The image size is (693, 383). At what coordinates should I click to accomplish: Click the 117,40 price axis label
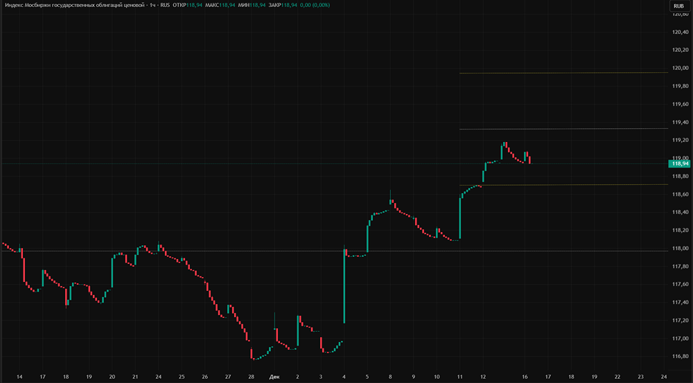click(681, 302)
